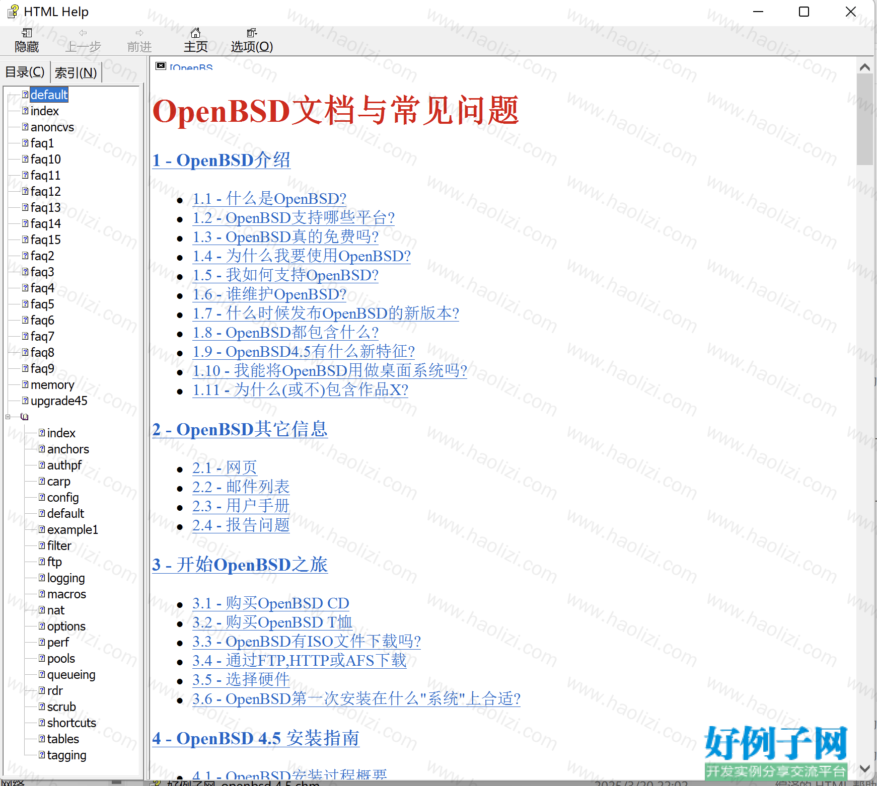This screenshot has width=877, height=786.
Task: Click the Forward (前进) toolbar arrow
Action: click(x=139, y=33)
